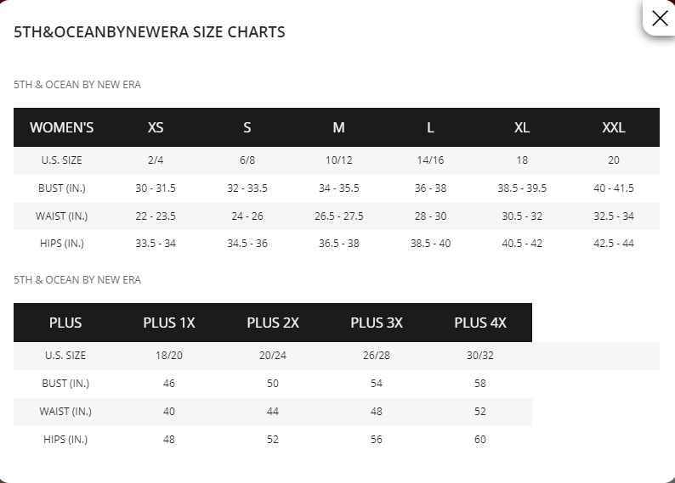Click the 5TH&OCEANBYNEWERA SIZE CHARTS title
This screenshot has width=675, height=483.
tap(150, 31)
